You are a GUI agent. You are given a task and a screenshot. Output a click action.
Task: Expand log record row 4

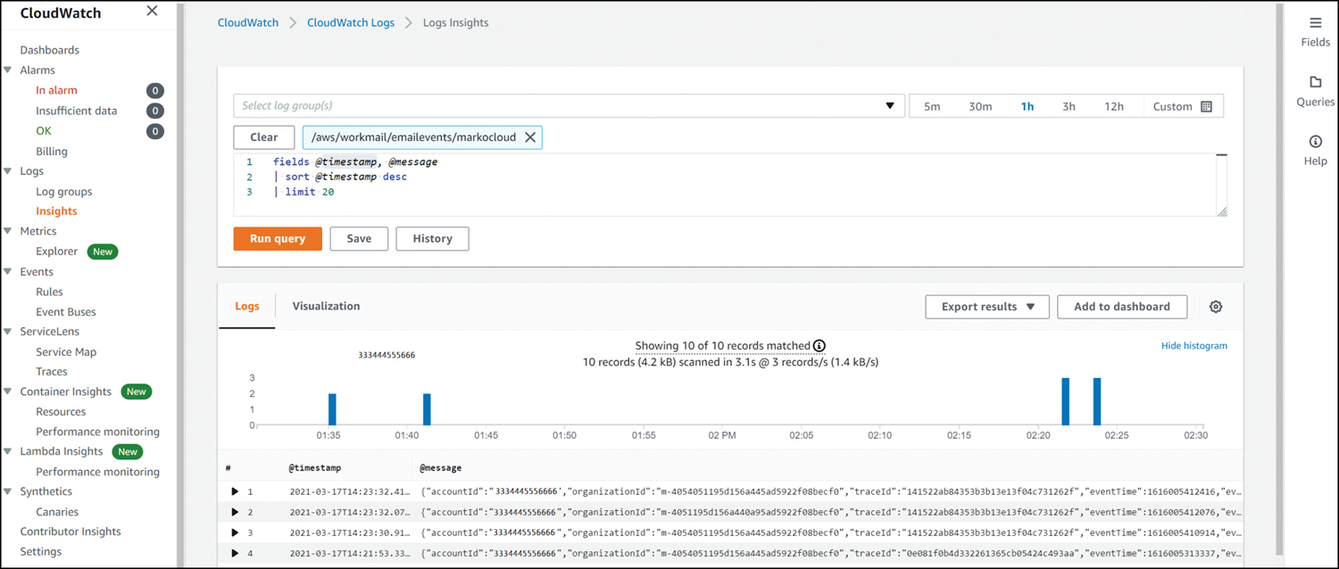235,553
